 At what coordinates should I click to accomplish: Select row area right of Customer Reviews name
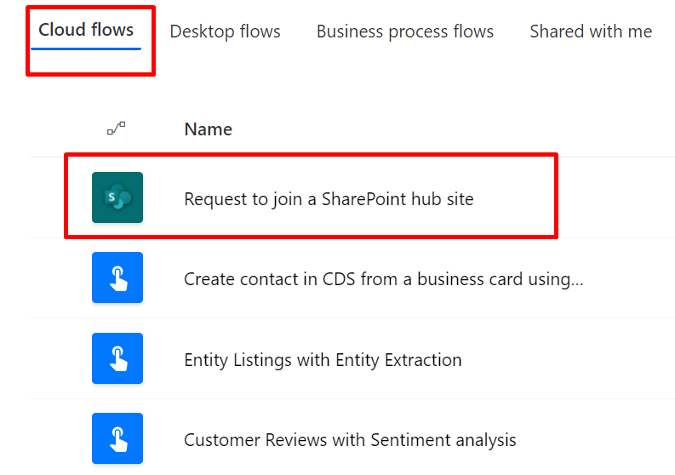[596, 440]
